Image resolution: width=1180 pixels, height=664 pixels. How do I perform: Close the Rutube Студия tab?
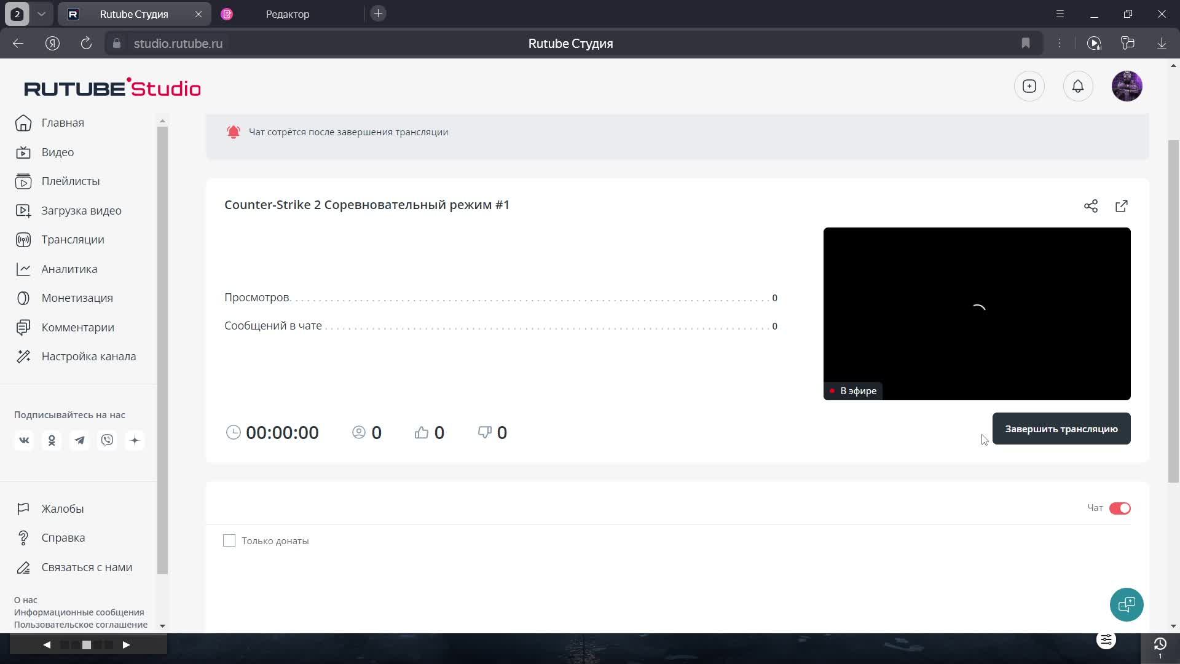[x=199, y=14]
